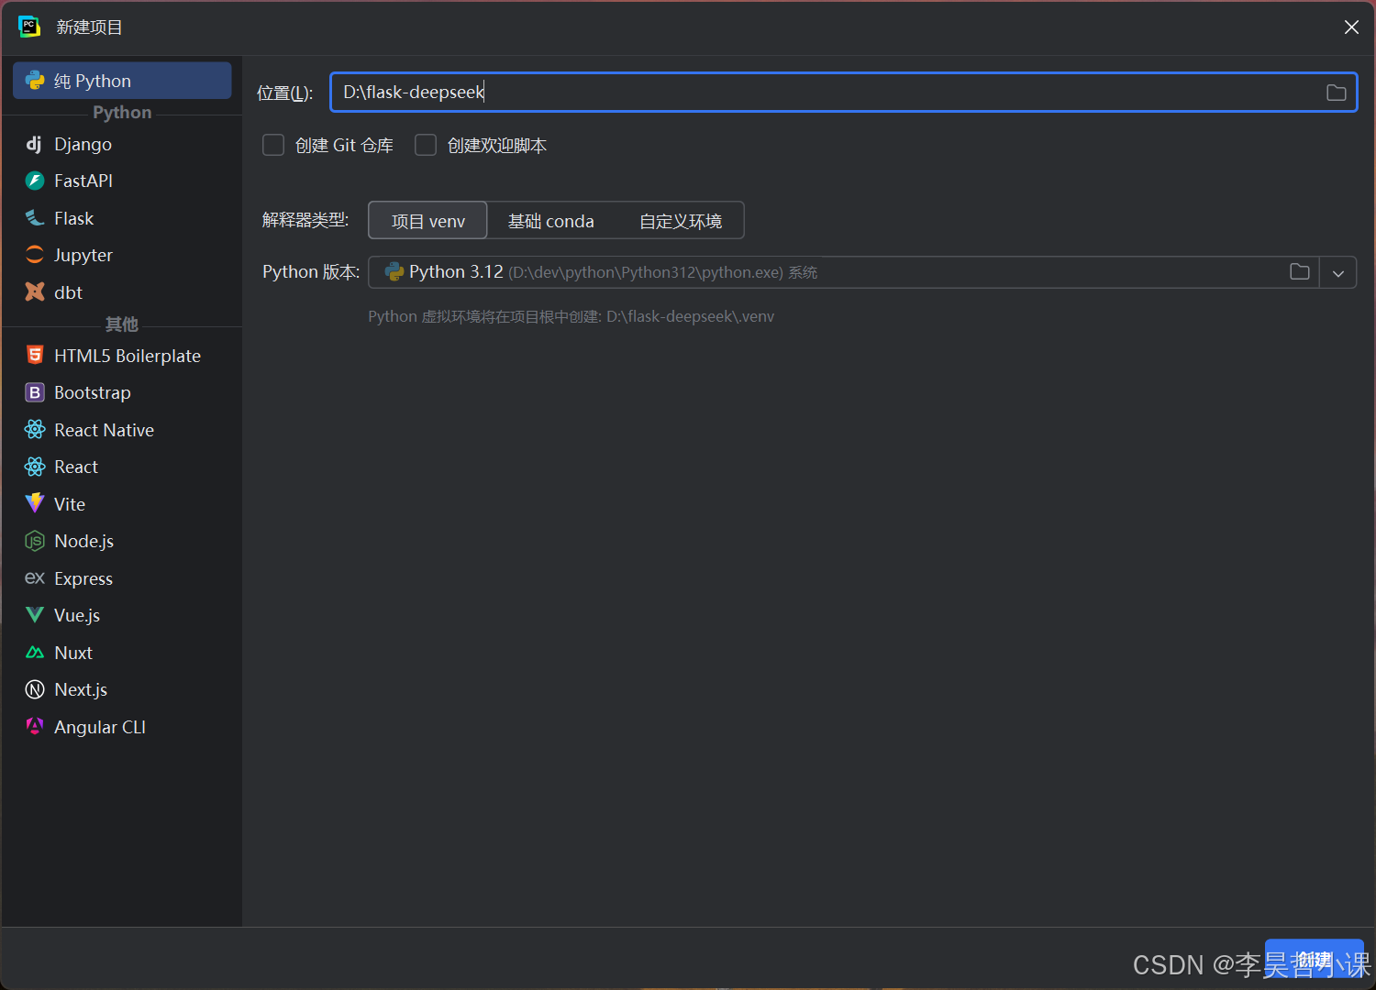Pick the Node.js hexagon icon
Screen dimensions: 1376x990
pyautogui.click(x=35, y=541)
